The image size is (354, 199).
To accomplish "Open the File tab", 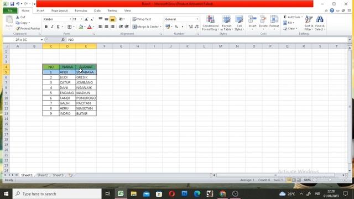I will click(10, 11).
